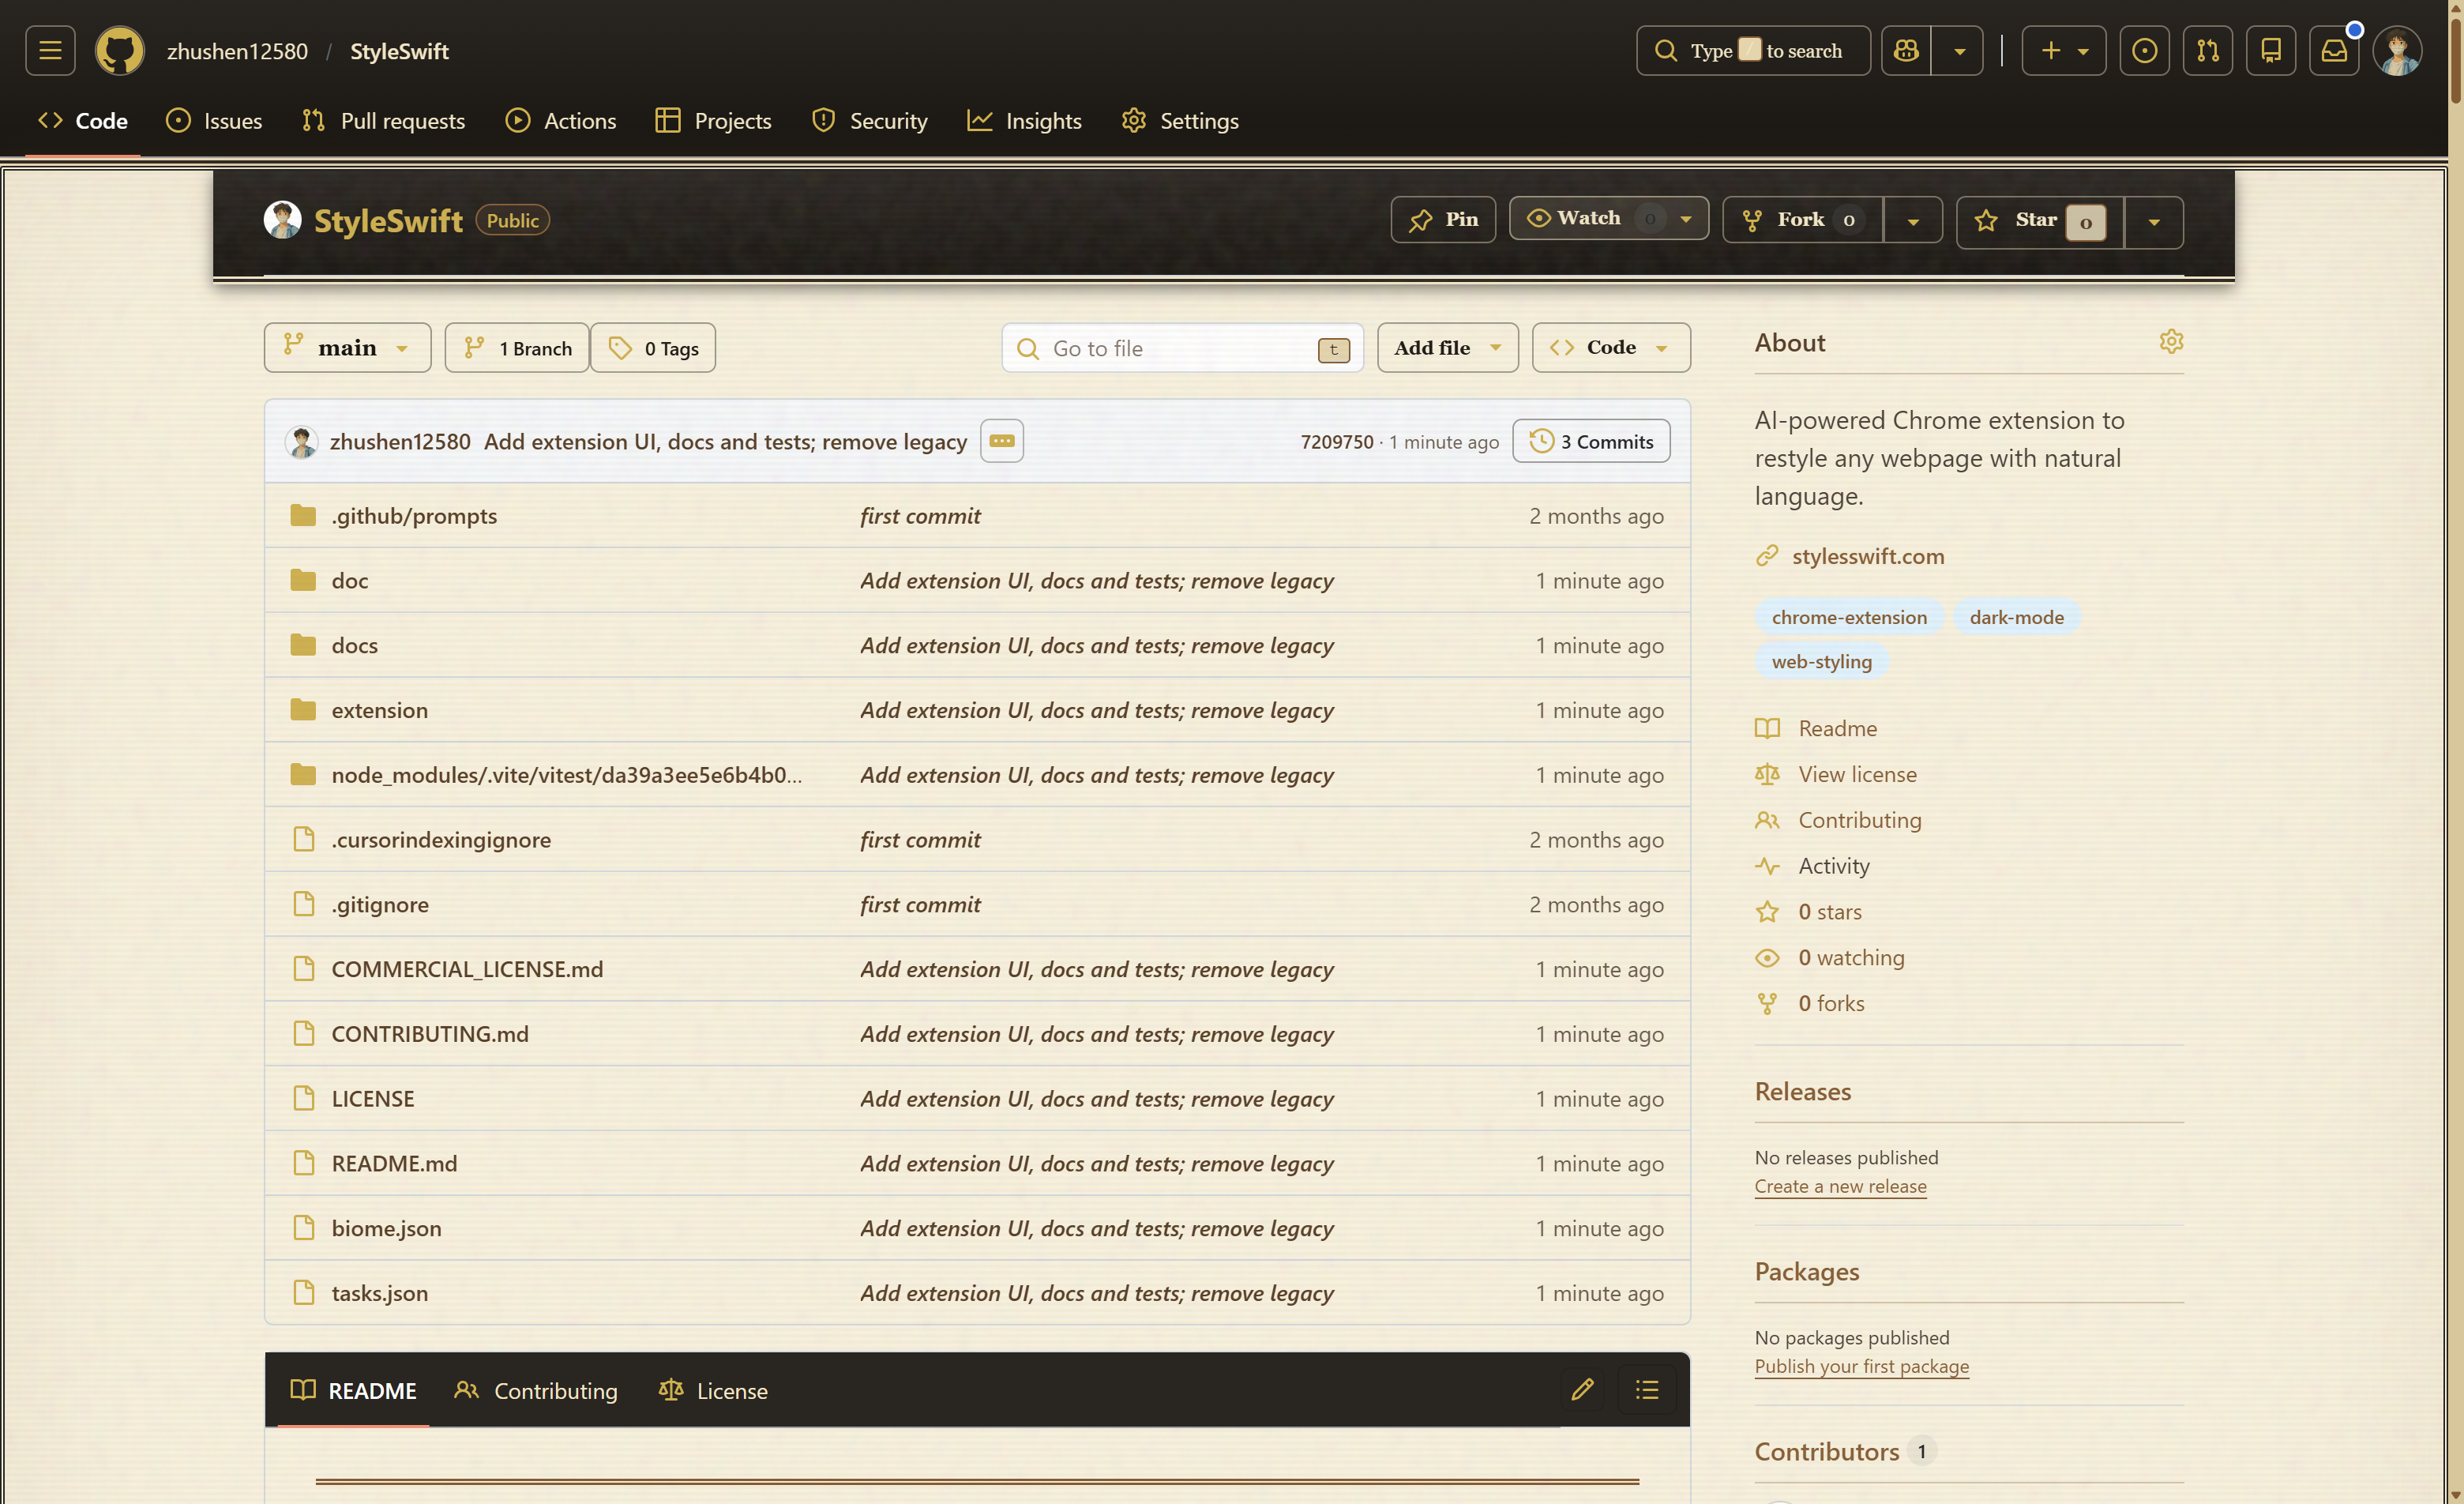Screen dimensions: 2464x1504
Task: Edit the README with the pencil icon
Action: pyautogui.click(x=1582, y=1389)
